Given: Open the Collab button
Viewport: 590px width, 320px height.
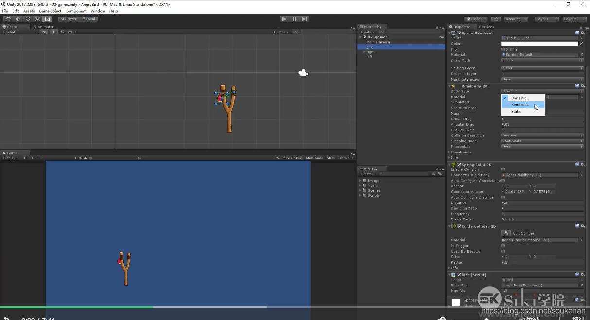Looking at the screenshot, I should coord(476,19).
